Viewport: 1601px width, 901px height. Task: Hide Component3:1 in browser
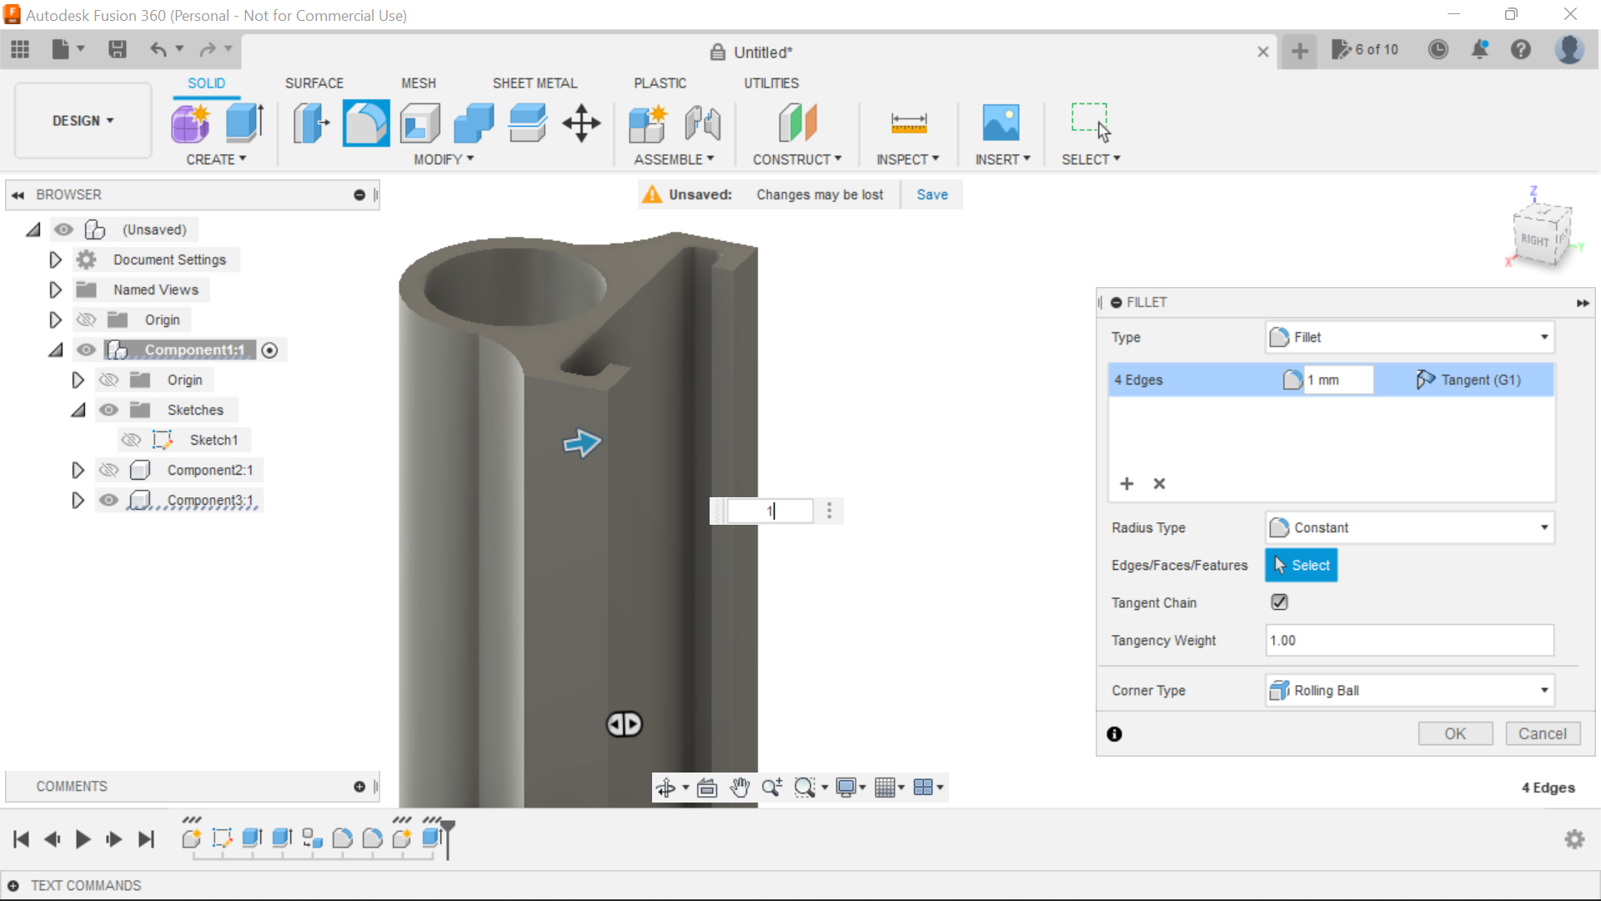point(109,501)
